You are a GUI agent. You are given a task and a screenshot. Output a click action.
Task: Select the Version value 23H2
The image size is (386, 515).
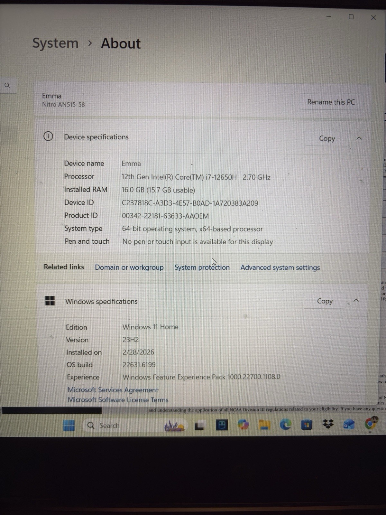[130, 340]
